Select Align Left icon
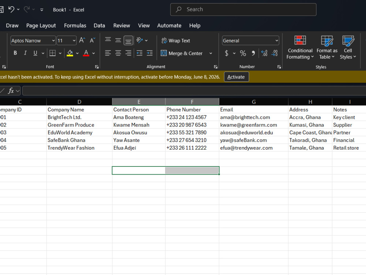Image resolution: width=366 pixels, height=275 pixels. pyautogui.click(x=108, y=53)
